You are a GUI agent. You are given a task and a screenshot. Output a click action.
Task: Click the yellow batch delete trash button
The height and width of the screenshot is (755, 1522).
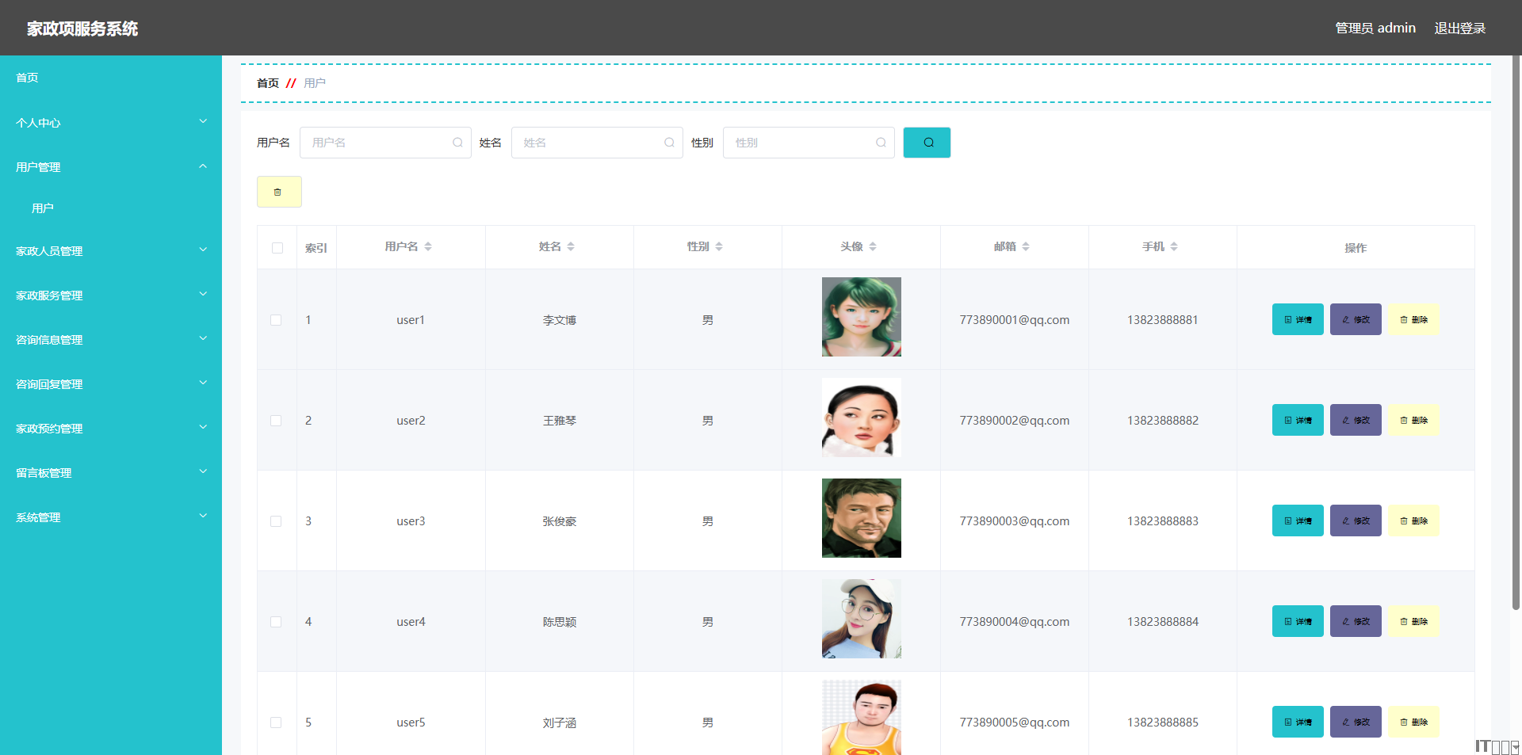click(x=278, y=192)
